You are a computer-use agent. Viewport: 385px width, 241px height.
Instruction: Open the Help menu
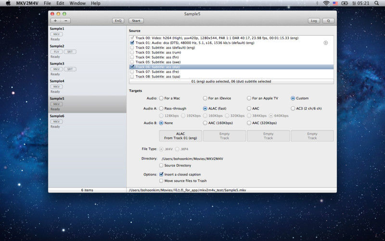[95, 3]
